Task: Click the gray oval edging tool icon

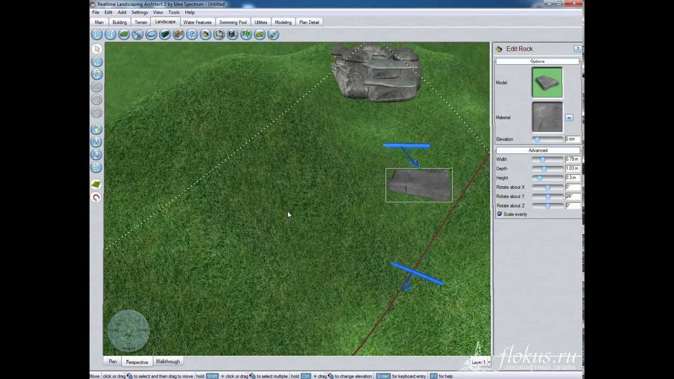Action: tap(151, 34)
